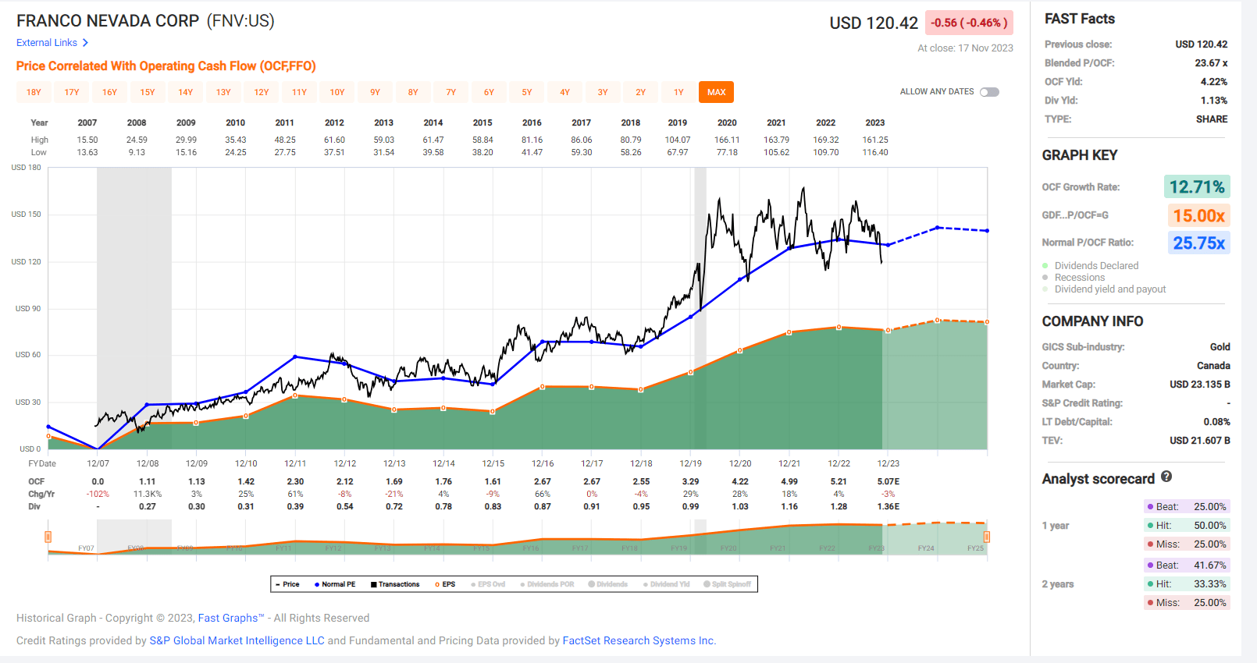Select the 4Y time range tab
1257x663 pixels.
tap(564, 92)
